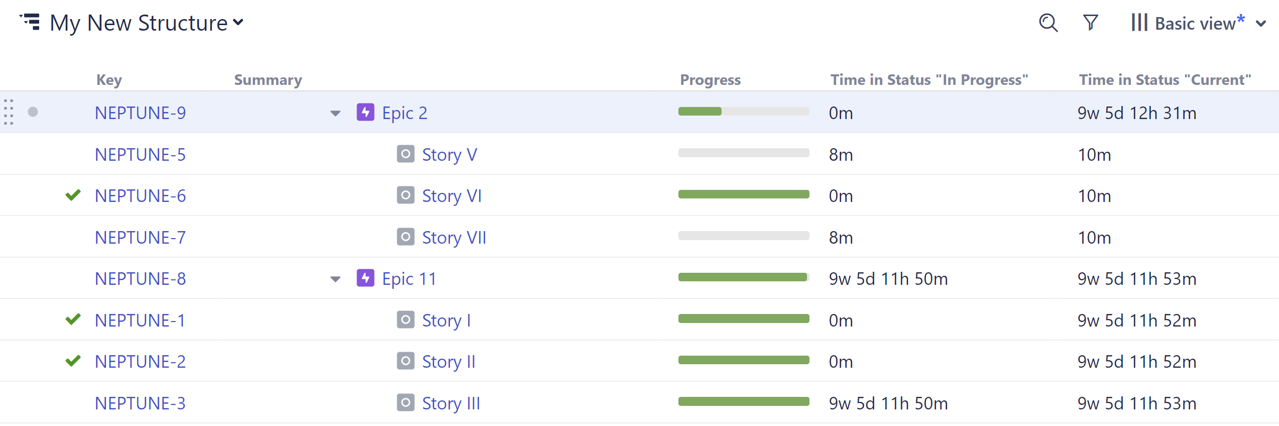Click the resolved checkmark beside NEPTUNE-1

click(73, 319)
